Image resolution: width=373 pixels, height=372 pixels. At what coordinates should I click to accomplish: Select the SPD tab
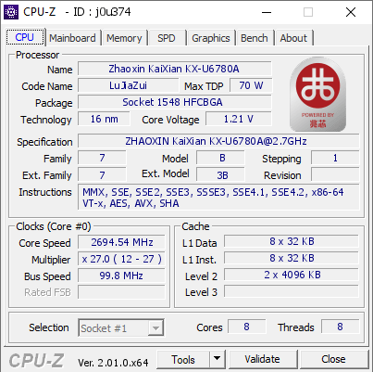tap(167, 38)
